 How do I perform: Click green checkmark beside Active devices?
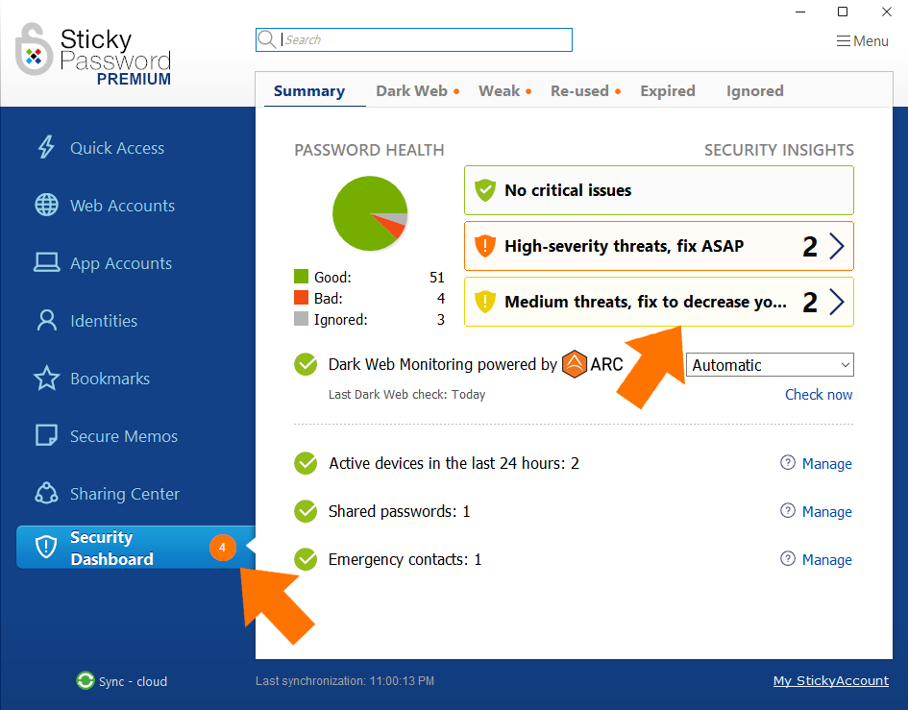click(306, 463)
